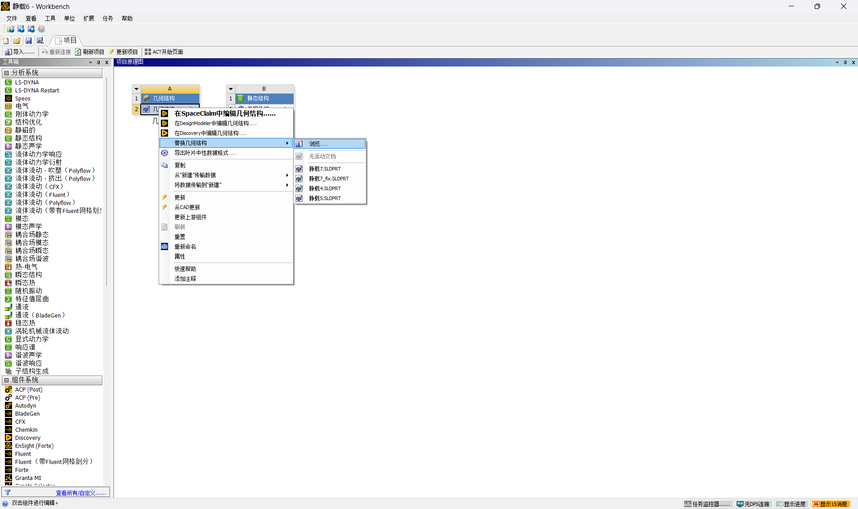The height and width of the screenshot is (509, 858).
Task: Select the 稳态热 system icon
Action: pyautogui.click(x=8, y=323)
